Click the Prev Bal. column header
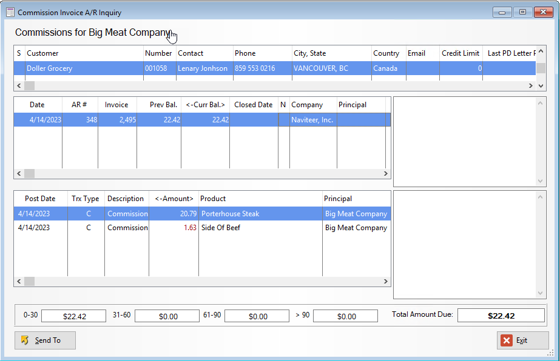 point(159,105)
